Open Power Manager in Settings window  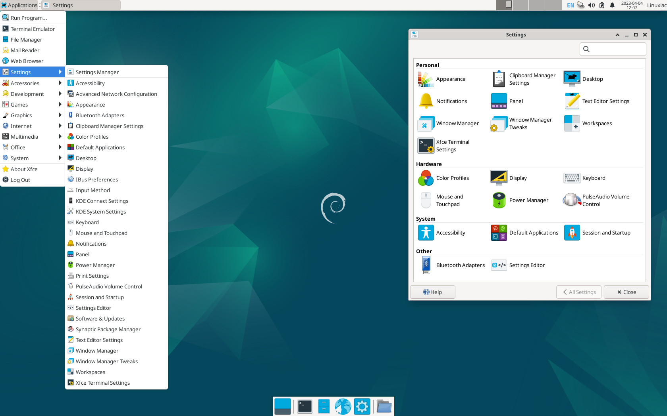pyautogui.click(x=520, y=200)
